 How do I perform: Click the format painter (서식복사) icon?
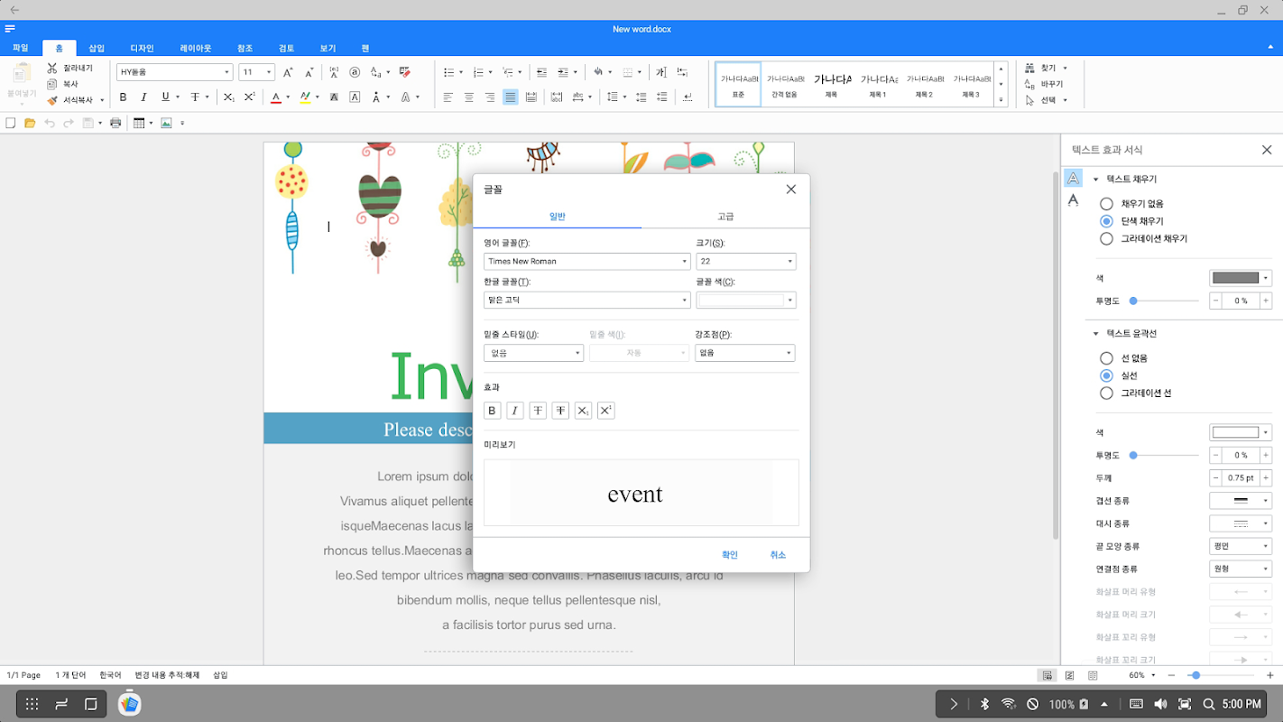coord(52,100)
